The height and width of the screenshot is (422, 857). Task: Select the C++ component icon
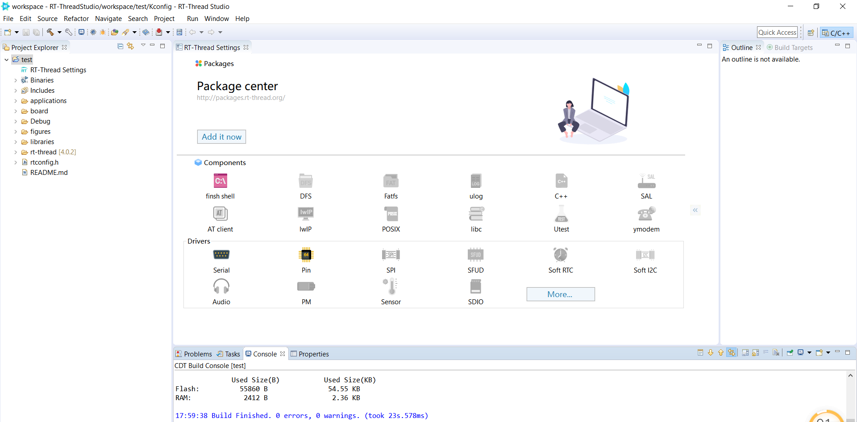tap(562, 181)
